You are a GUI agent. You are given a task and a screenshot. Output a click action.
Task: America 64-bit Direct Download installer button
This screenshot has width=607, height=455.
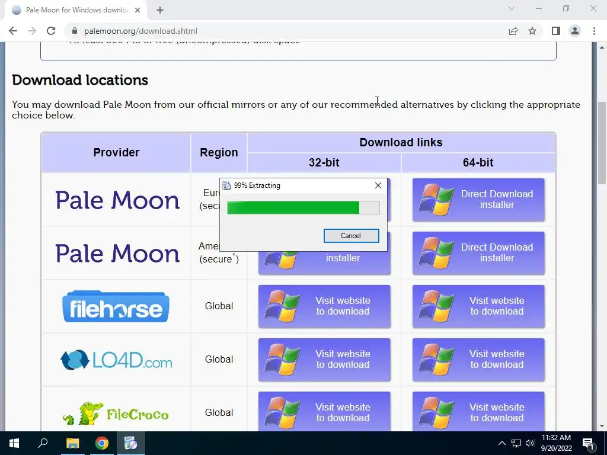pos(478,253)
